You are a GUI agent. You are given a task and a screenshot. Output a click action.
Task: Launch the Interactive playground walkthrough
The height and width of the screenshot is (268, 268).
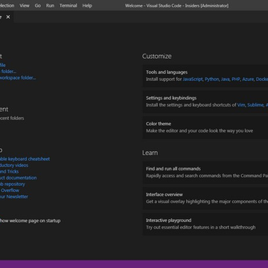tap(205, 224)
